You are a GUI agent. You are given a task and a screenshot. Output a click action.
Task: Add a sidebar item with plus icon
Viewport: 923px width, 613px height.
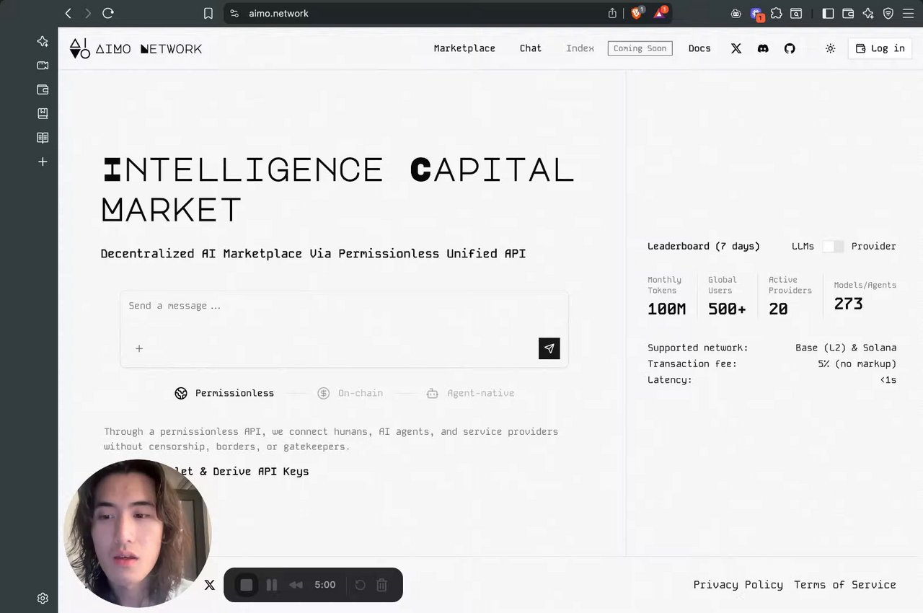tap(43, 162)
